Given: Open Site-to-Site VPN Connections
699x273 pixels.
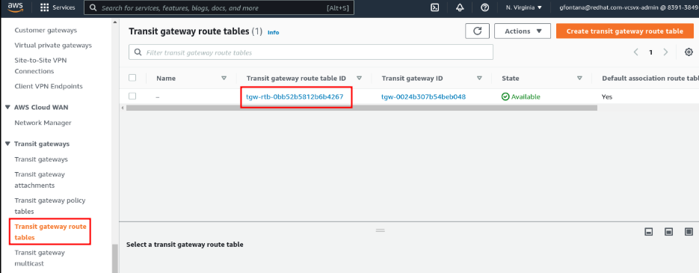Looking at the screenshot, I should click(x=40, y=66).
